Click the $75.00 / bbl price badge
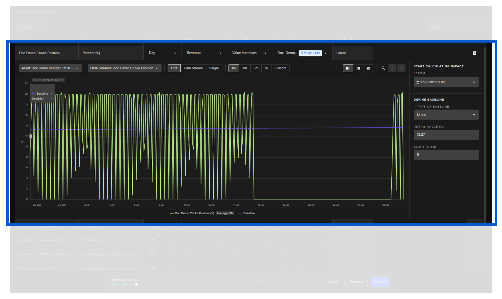This screenshot has width=502, height=299. [310, 53]
